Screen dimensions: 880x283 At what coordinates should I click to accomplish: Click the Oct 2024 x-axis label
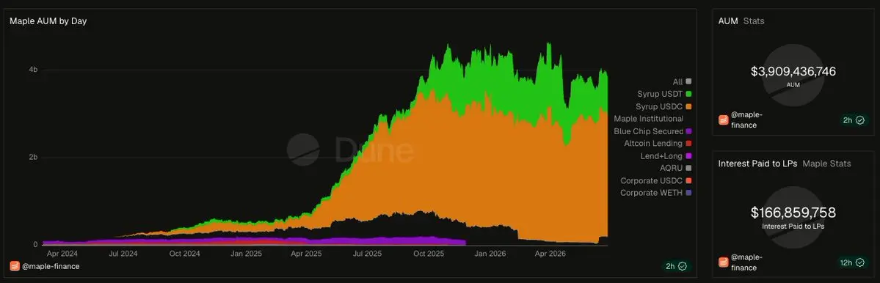click(x=185, y=253)
